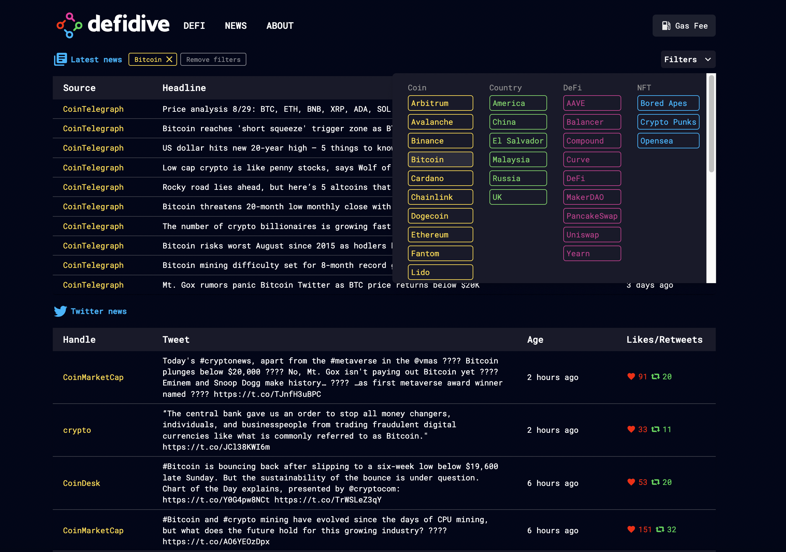Open the crypto Twitter handle
786x552 pixels.
click(77, 430)
